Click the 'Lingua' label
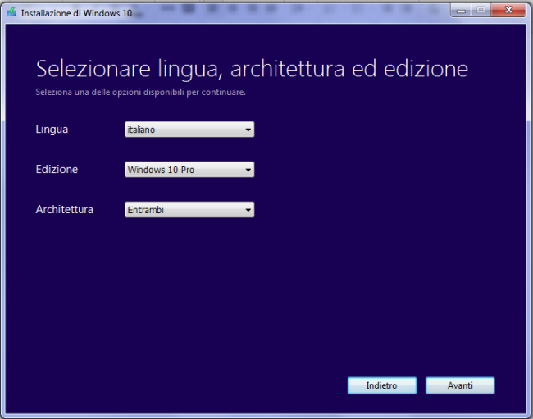This screenshot has width=533, height=419. pos(52,130)
